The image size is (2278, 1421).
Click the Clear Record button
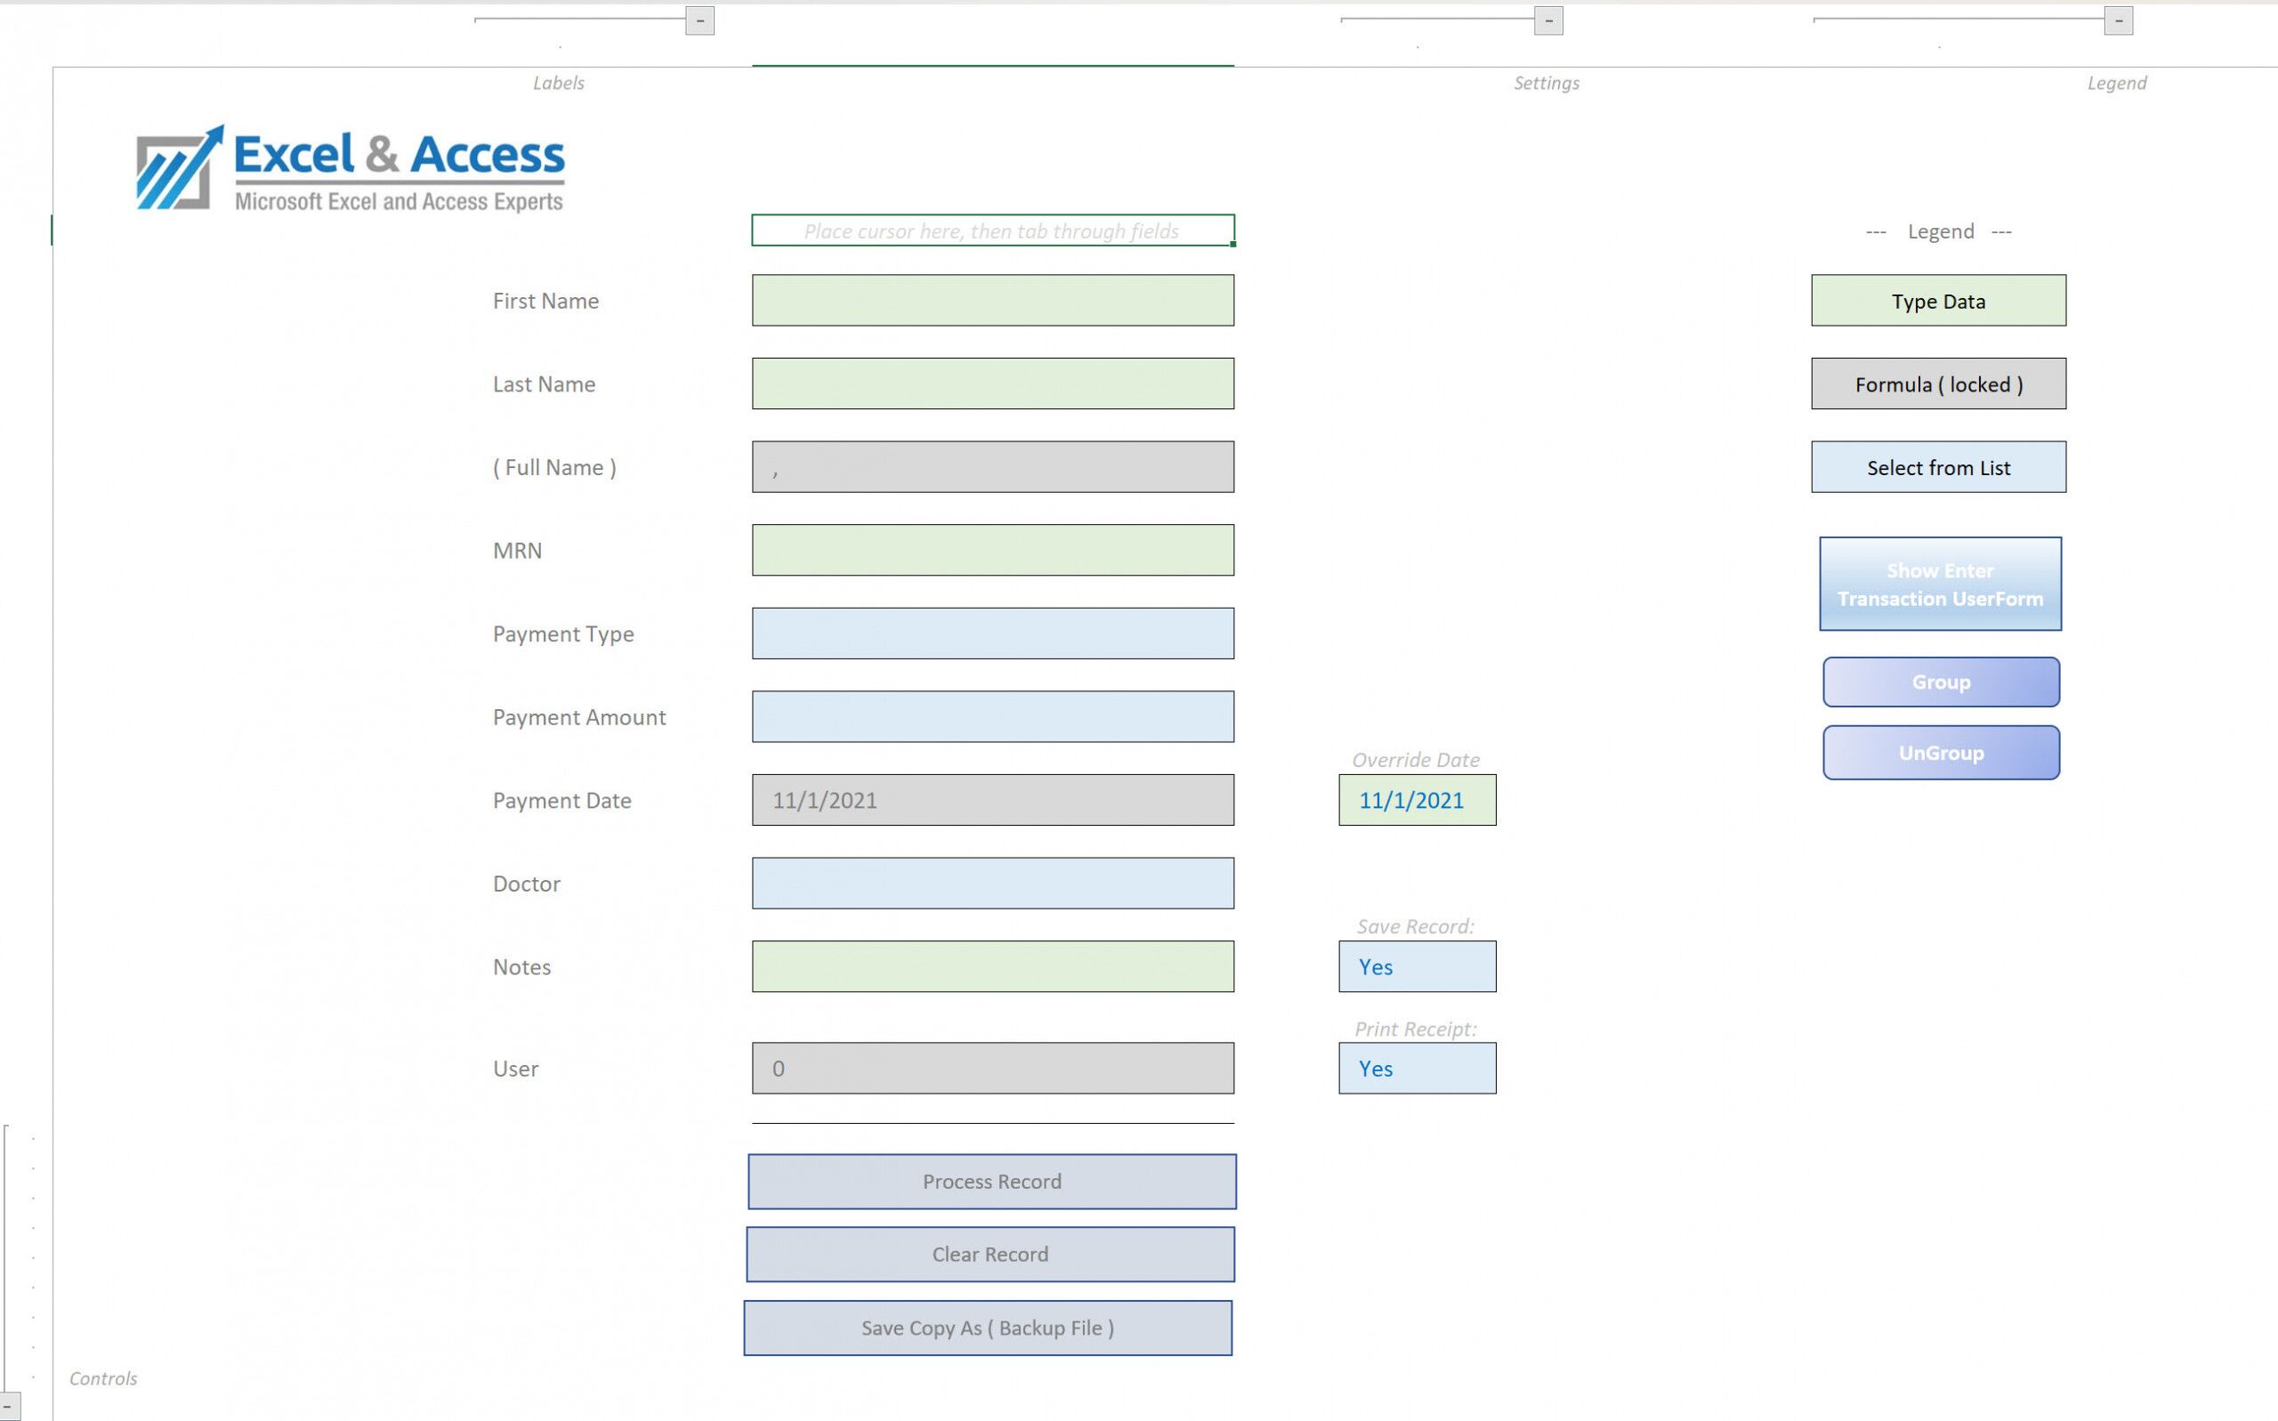coord(990,1254)
